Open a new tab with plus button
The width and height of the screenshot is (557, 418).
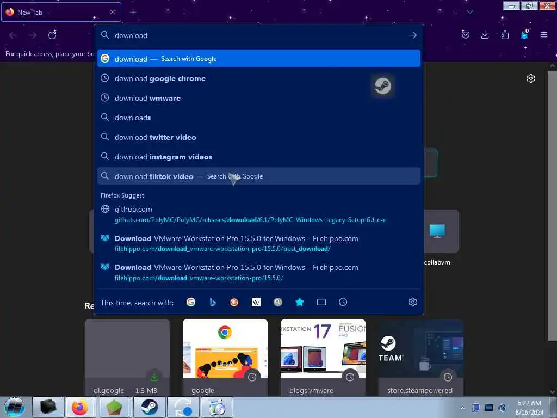(133, 13)
